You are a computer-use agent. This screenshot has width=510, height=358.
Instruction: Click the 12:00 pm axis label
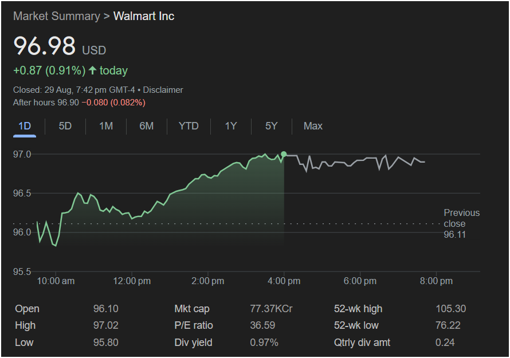[132, 281]
